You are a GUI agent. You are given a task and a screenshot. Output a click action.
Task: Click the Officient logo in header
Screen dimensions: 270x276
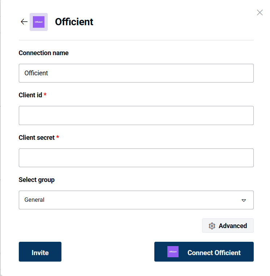(39, 22)
